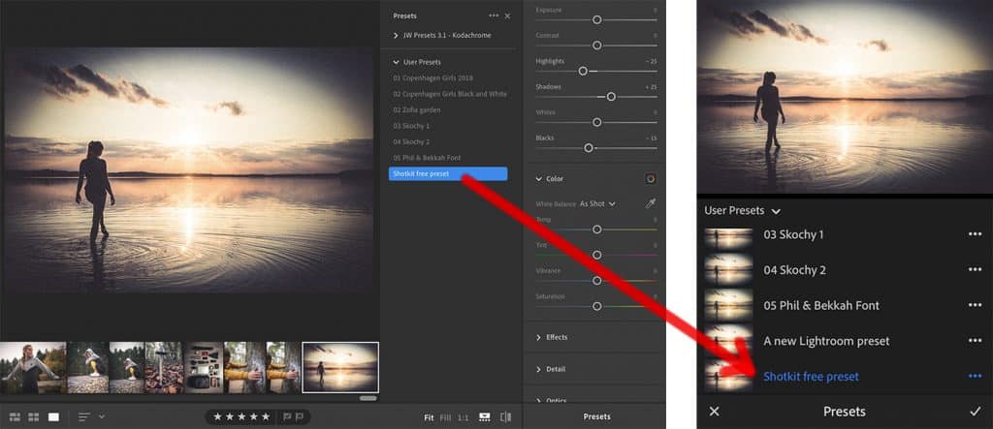Click 1:1 zoom option
The image size is (993, 429).
463,417
